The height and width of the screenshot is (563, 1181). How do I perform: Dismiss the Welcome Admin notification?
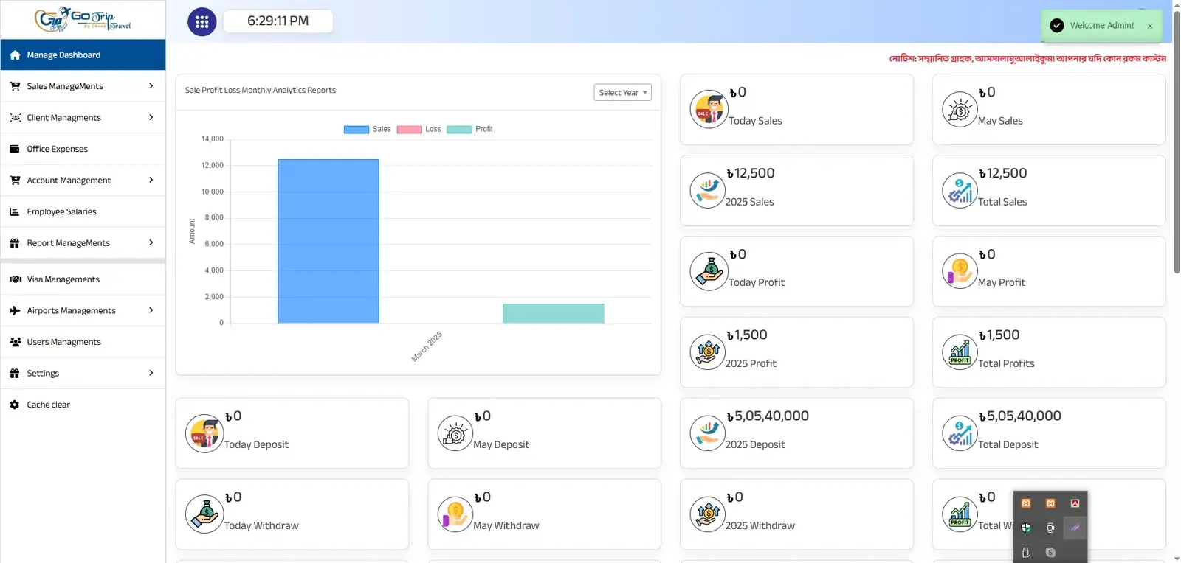pyautogui.click(x=1150, y=26)
